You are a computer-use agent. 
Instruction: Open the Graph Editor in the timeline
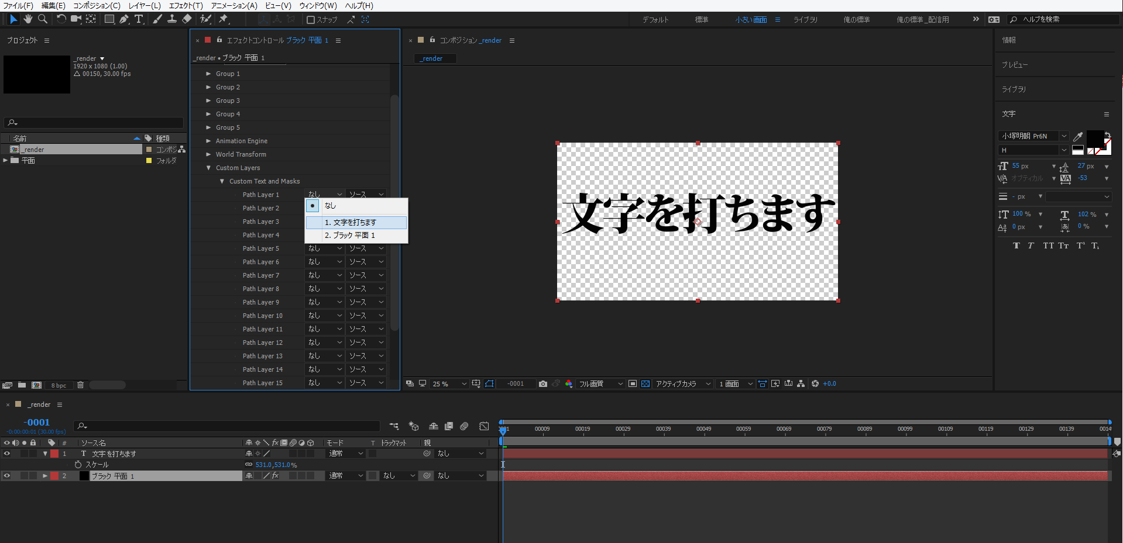coord(485,426)
